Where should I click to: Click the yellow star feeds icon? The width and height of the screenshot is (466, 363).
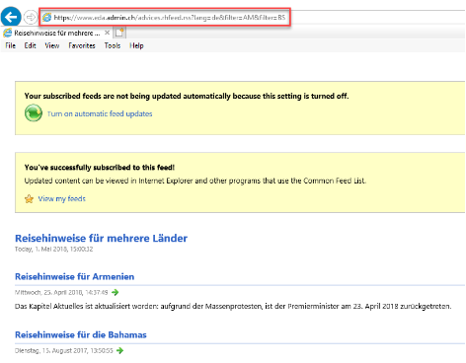[x=29, y=199]
